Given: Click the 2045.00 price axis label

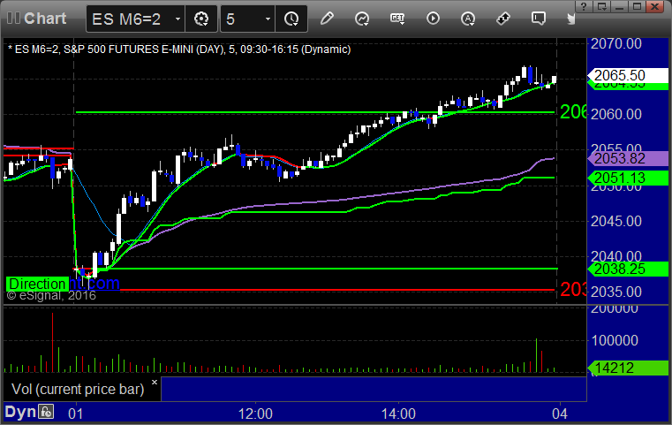Looking at the screenshot, I should click(615, 221).
